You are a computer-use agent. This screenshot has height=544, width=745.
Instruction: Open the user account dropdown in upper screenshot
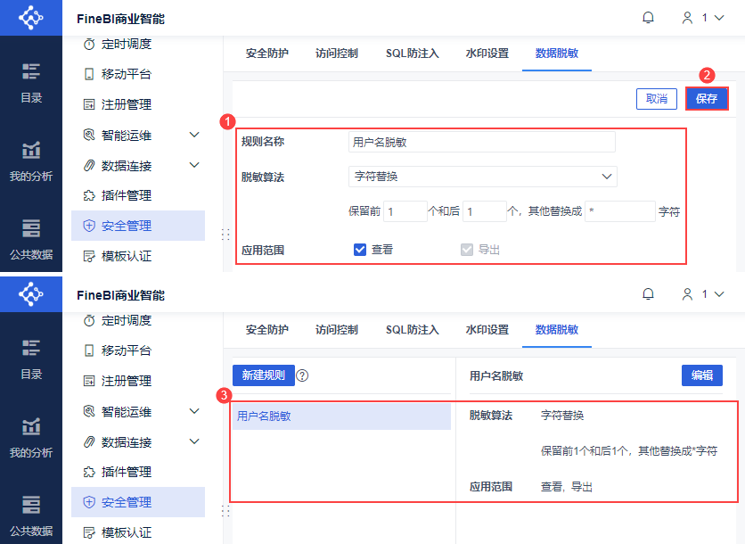pyautogui.click(x=702, y=18)
